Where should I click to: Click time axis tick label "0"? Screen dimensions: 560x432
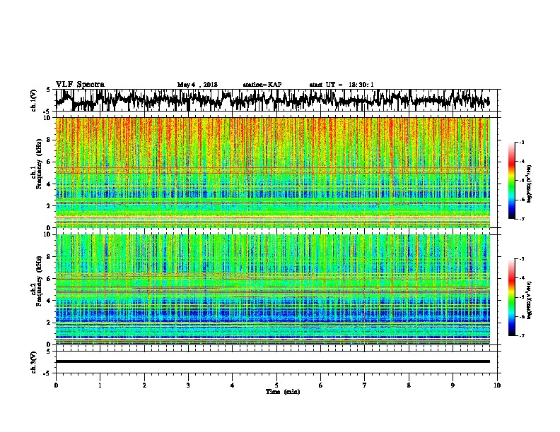56,385
